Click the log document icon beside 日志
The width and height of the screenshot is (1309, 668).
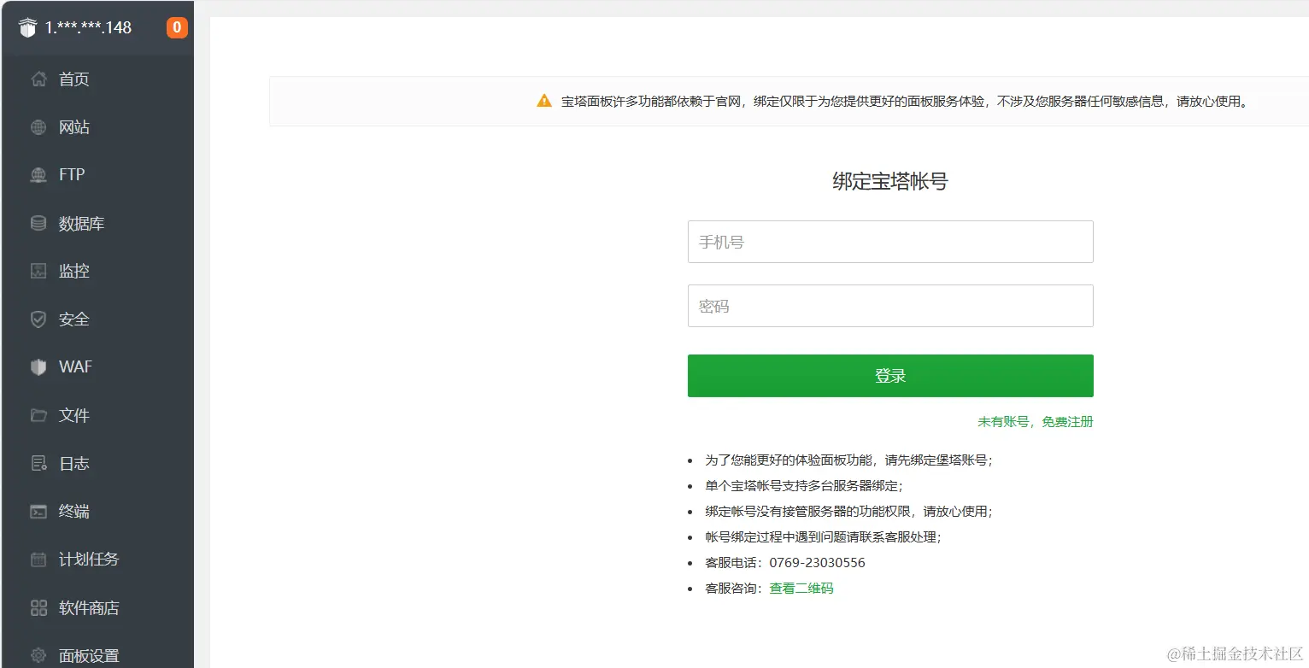[38, 463]
